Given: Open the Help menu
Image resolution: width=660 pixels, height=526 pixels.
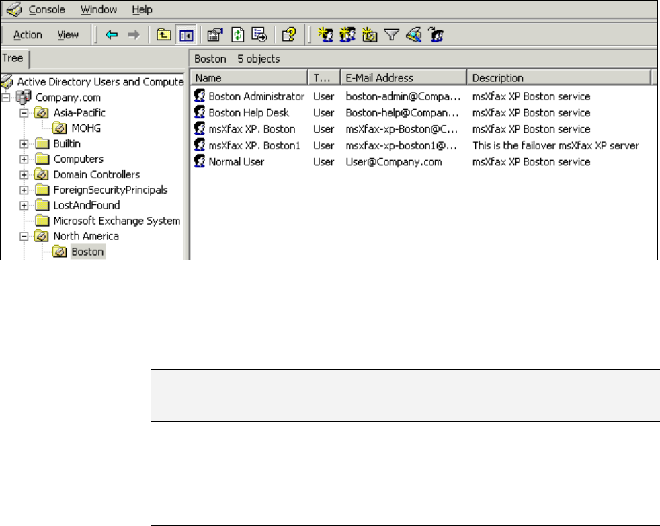Looking at the screenshot, I should pyautogui.click(x=142, y=9).
